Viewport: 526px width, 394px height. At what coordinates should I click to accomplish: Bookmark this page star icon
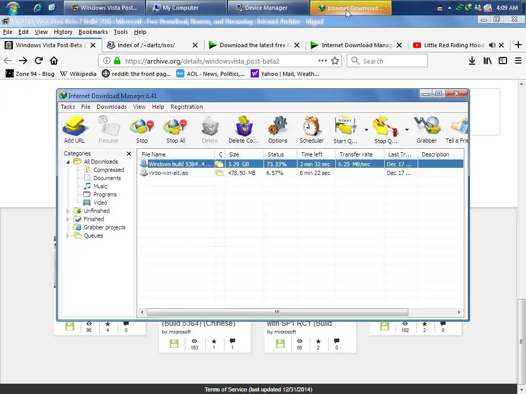(335, 61)
